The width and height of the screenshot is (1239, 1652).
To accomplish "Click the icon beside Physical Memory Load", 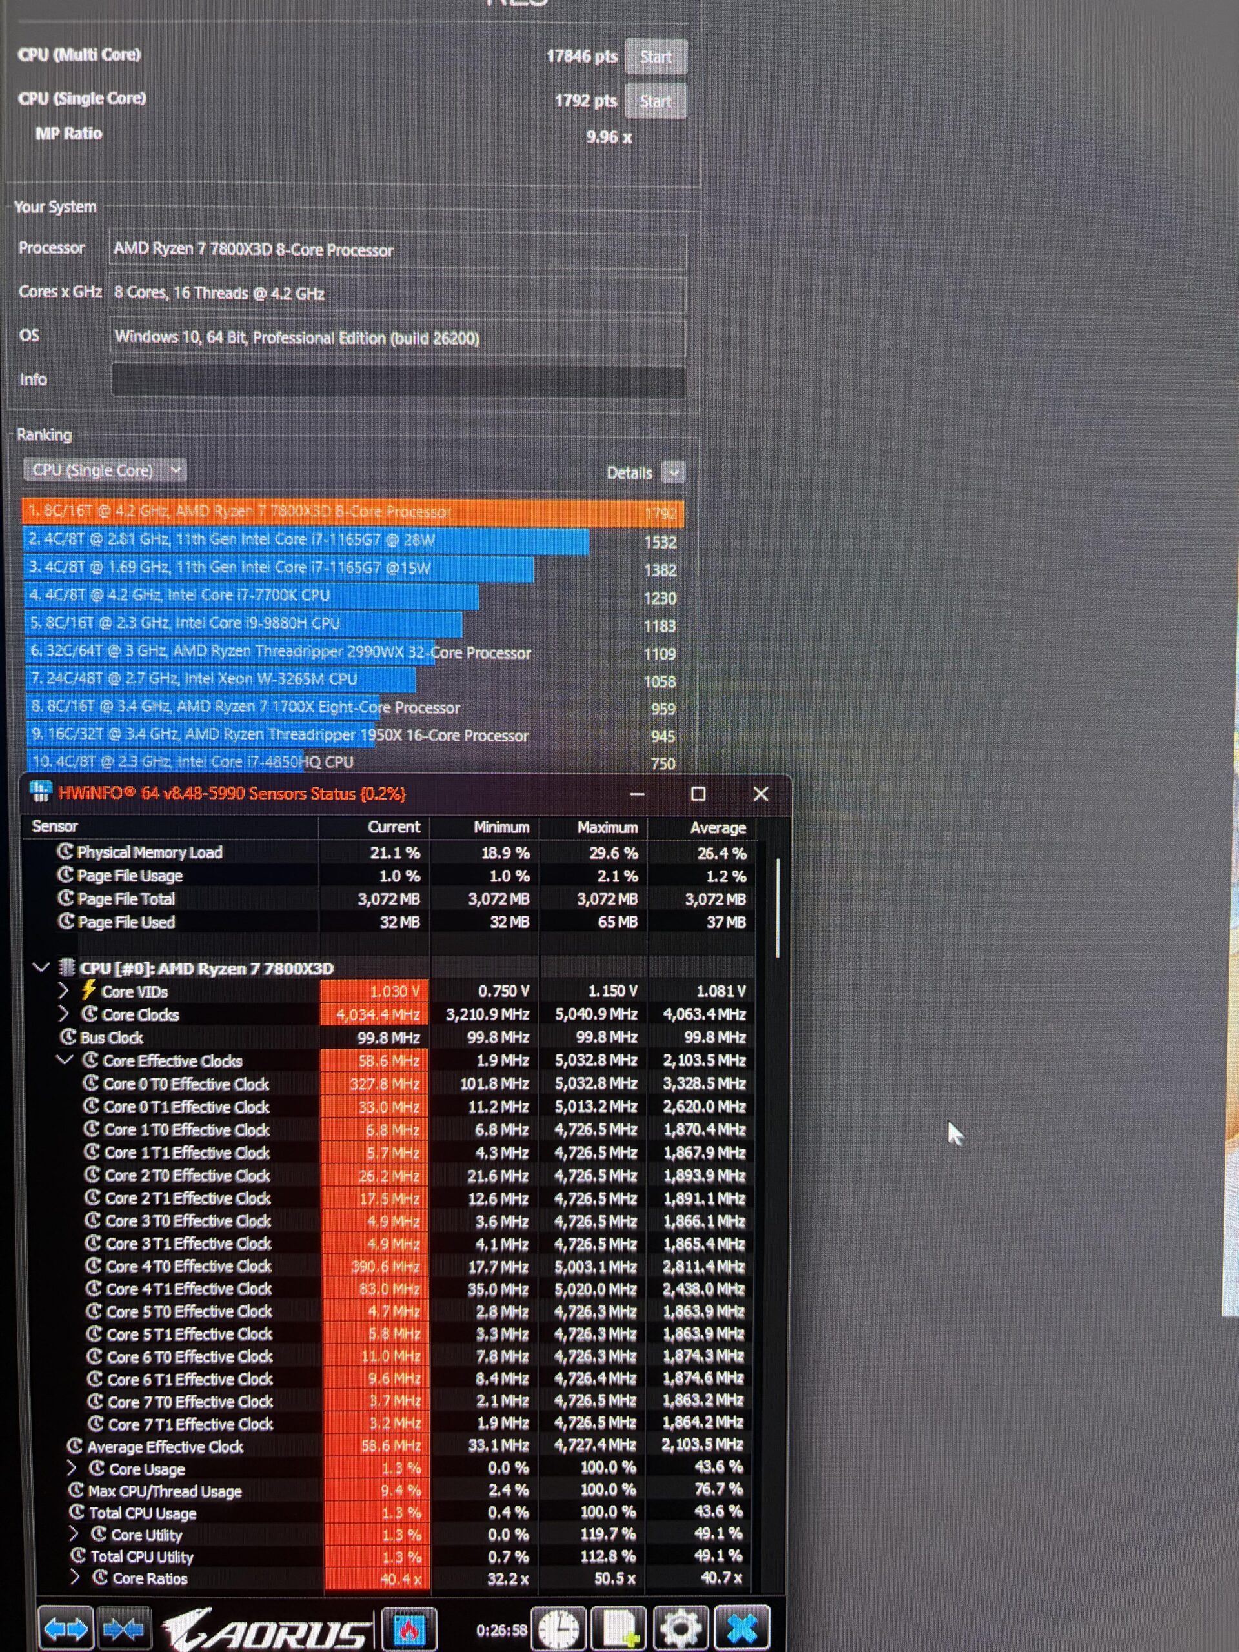I will tap(65, 851).
